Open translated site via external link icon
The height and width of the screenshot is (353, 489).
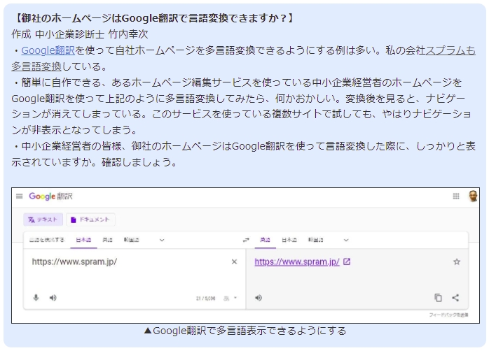[347, 262]
